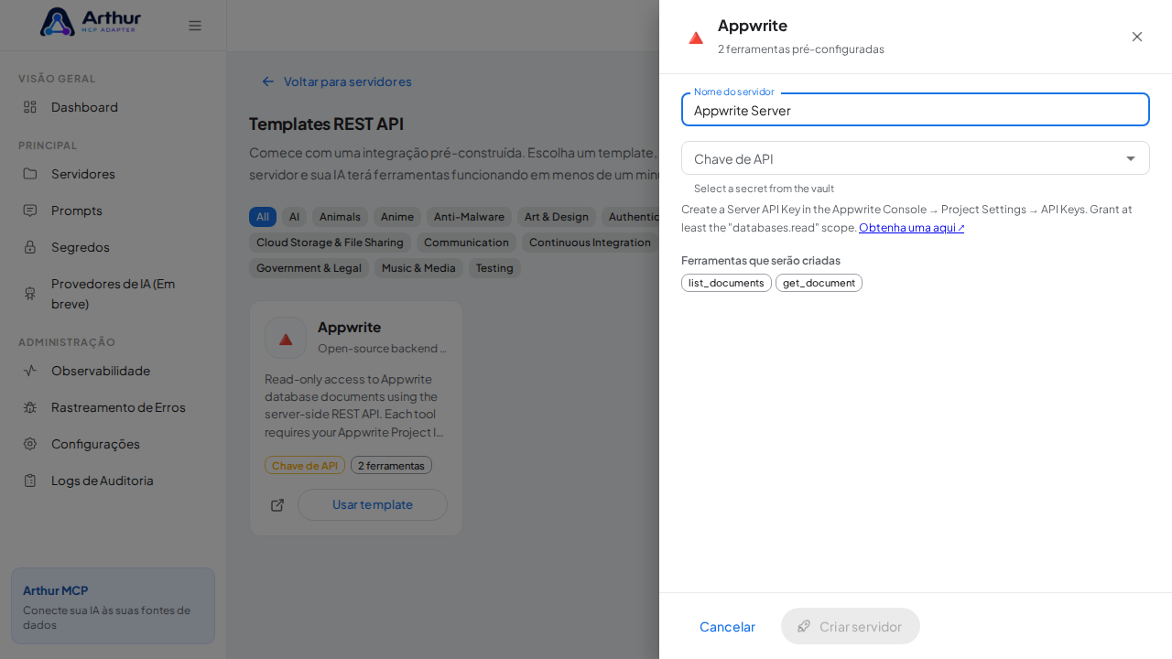Click the Appwrite logo on template card
This screenshot has height=659, width=1172.
286,338
